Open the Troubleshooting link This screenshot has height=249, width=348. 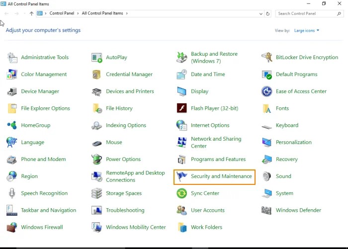point(125,210)
